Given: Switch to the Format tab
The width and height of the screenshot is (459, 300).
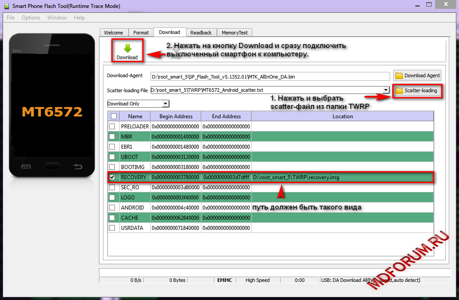Looking at the screenshot, I should tap(141, 33).
